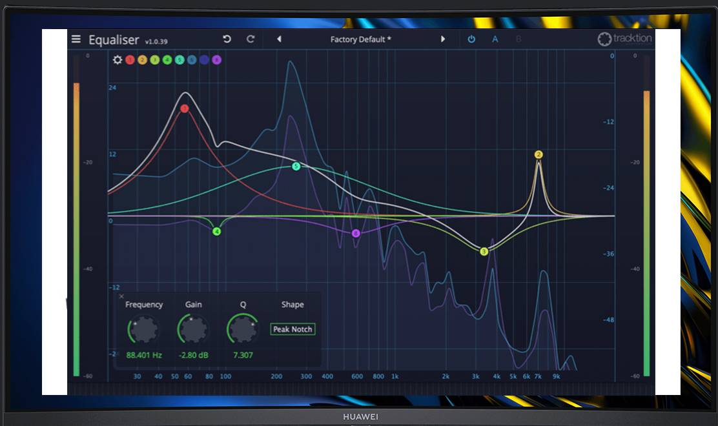Select teal band 5 node on the curve
The image size is (718, 426).
296,166
